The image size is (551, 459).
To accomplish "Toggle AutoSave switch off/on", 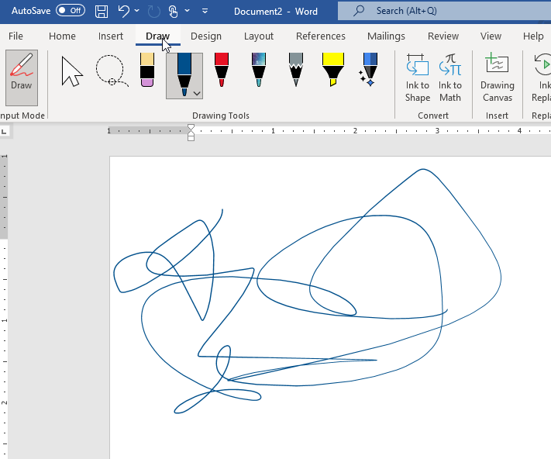I will coord(71,11).
